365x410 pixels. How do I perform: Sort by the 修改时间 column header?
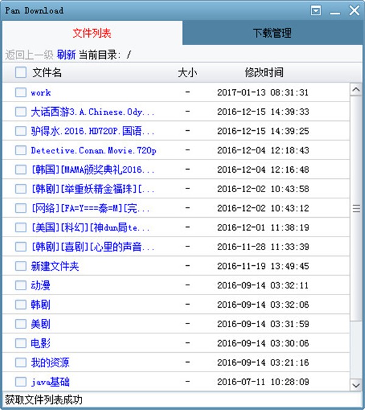[x=264, y=72]
